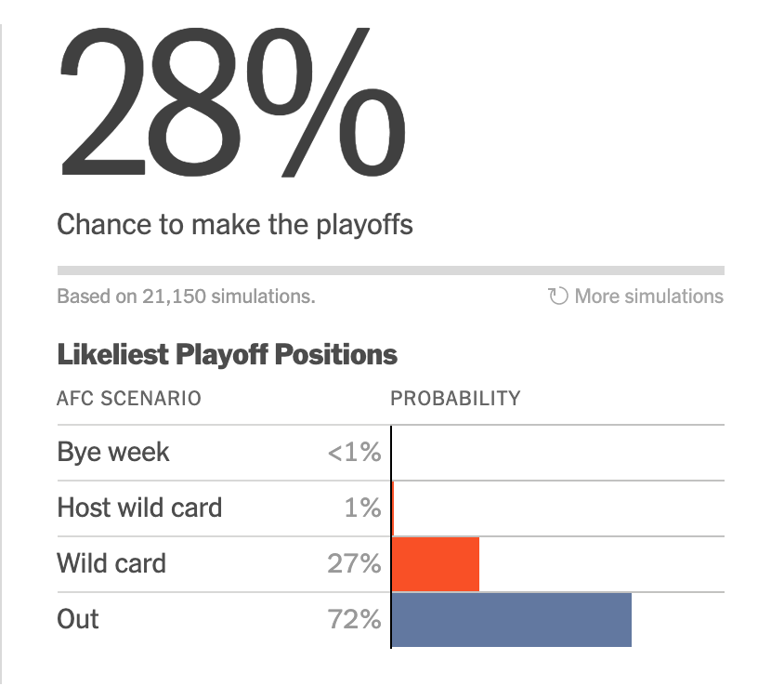Click the 1% Host wild card value

[x=362, y=508]
